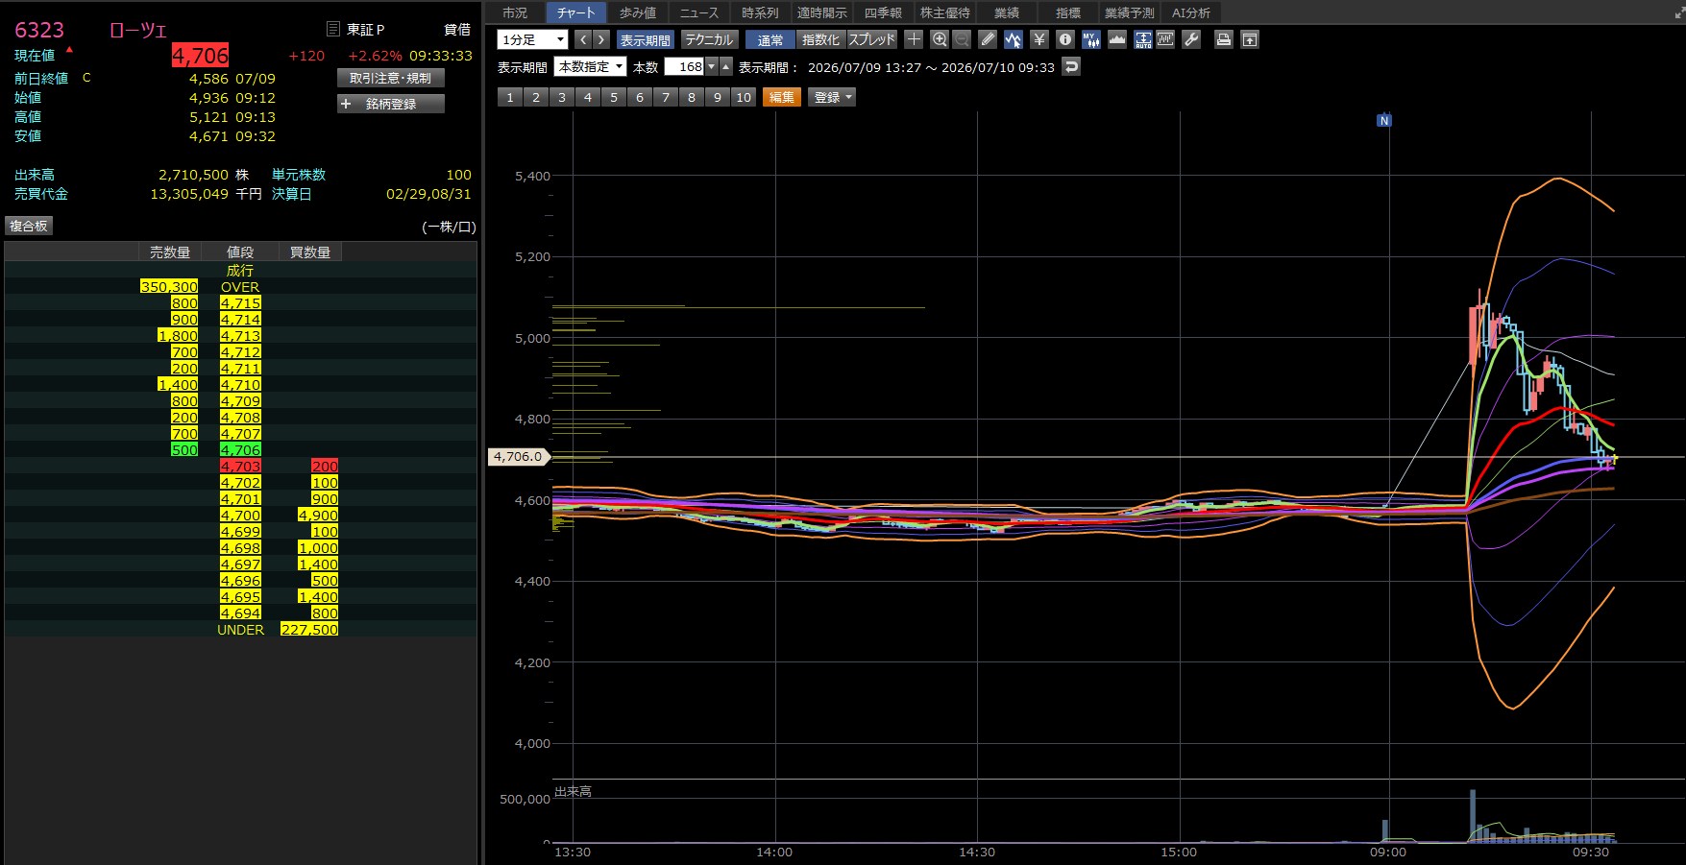The image size is (1686, 865).
Task: Click the OVER row quantity 350,300
Action: coord(169,287)
